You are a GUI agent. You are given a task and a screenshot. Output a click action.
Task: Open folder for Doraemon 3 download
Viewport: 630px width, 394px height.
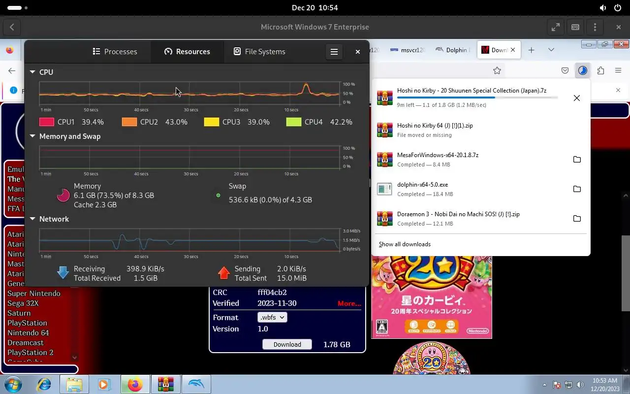[577, 219]
